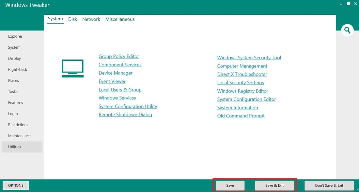This screenshot has width=359, height=192.
Task: Open System Configuration Editor
Action: click(247, 99)
